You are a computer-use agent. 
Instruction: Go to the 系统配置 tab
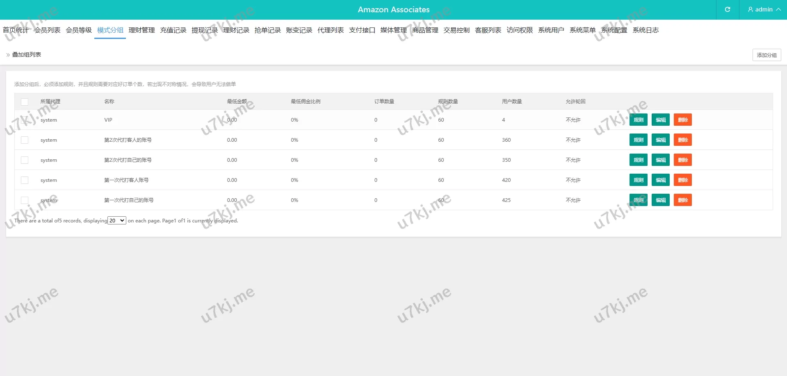pyautogui.click(x=614, y=30)
